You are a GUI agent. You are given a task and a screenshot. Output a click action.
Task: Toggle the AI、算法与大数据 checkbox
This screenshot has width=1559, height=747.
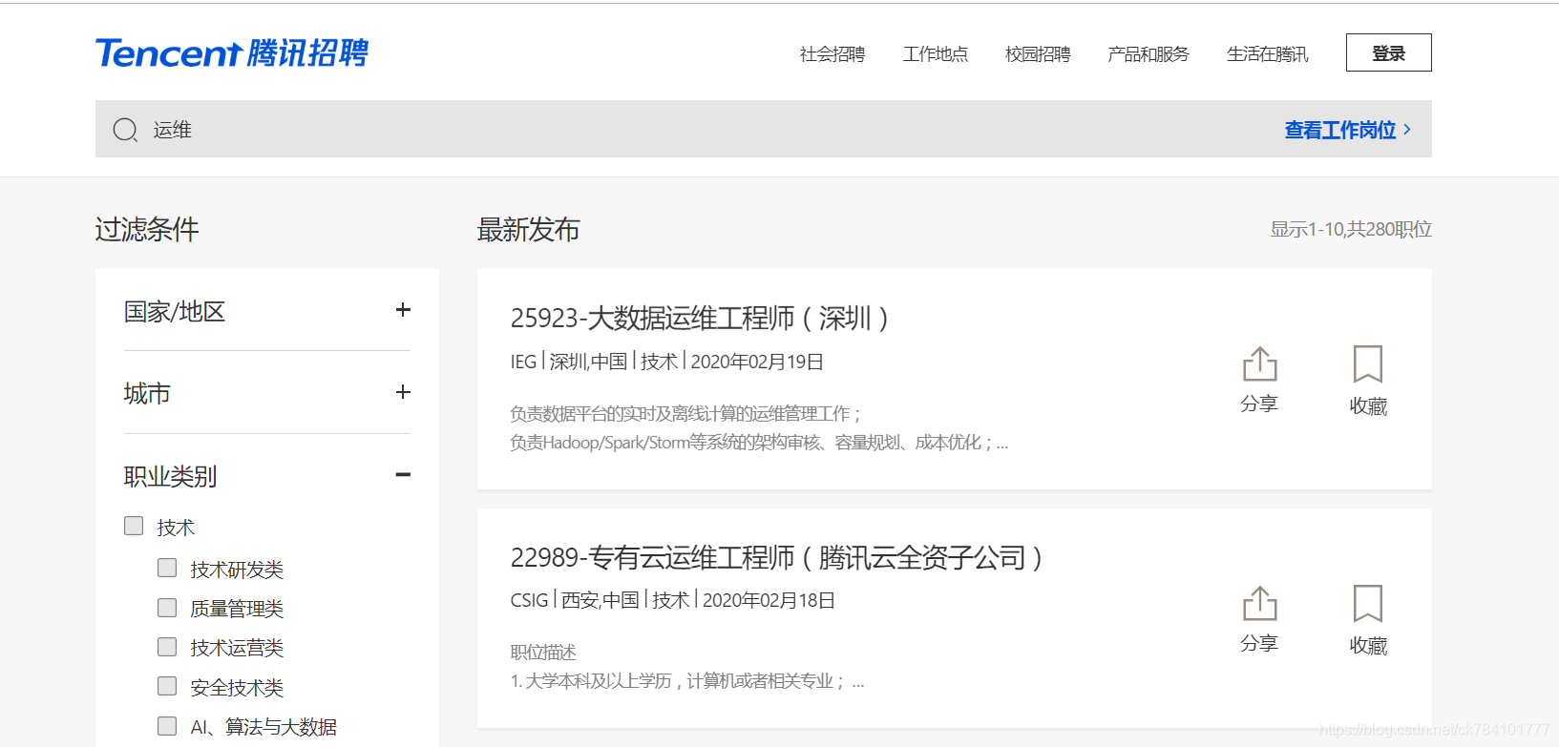(x=167, y=726)
